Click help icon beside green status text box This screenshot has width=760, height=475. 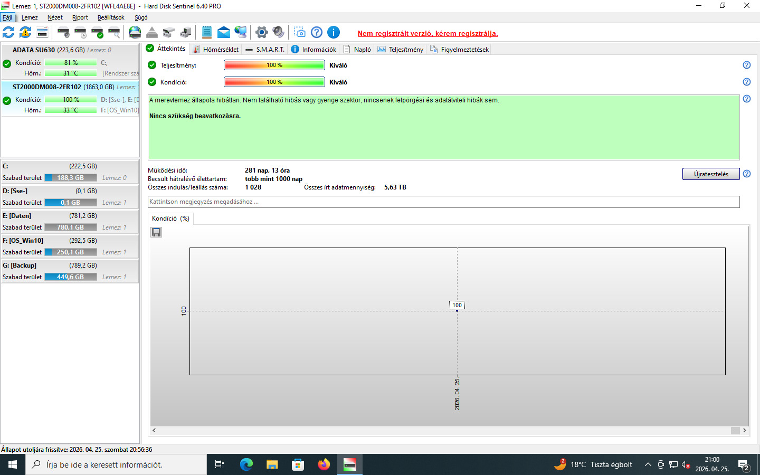(x=747, y=99)
